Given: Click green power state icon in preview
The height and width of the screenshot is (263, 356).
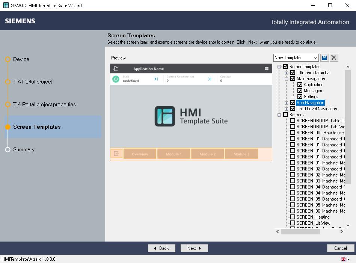Looking at the screenshot, I should 116,79.
